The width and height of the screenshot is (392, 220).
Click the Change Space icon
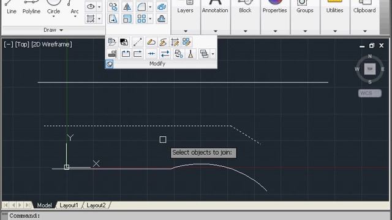click(x=124, y=42)
